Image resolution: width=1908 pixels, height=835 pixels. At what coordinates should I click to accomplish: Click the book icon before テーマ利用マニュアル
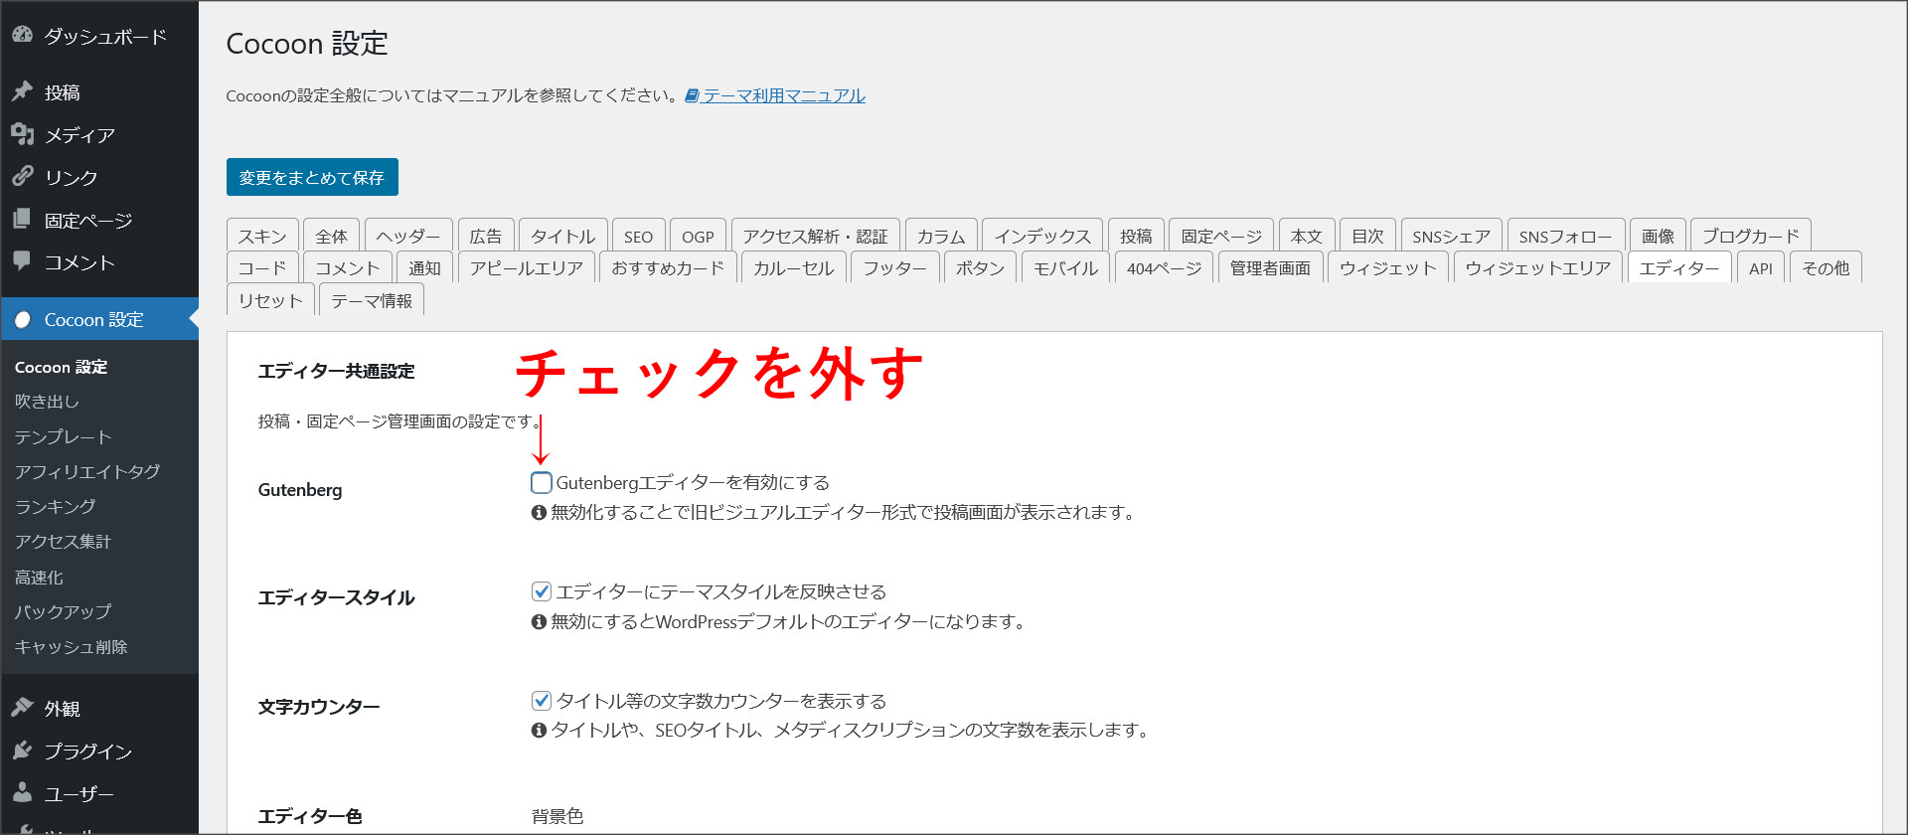tap(692, 95)
